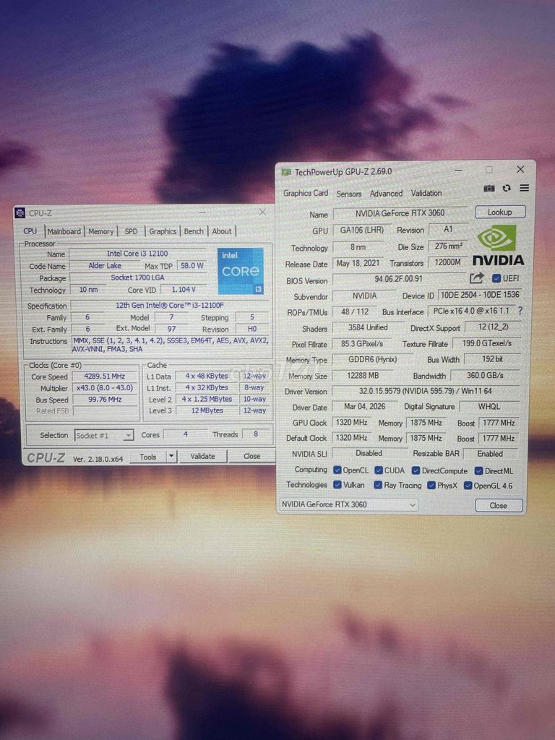Click the Intel Core i3 badge
The height and width of the screenshot is (740, 555).
[x=241, y=271]
